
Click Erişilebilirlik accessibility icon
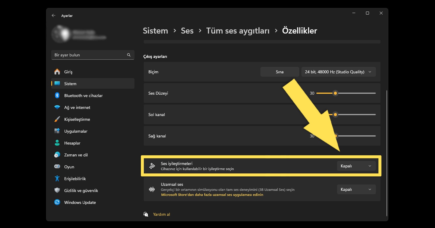(57, 179)
